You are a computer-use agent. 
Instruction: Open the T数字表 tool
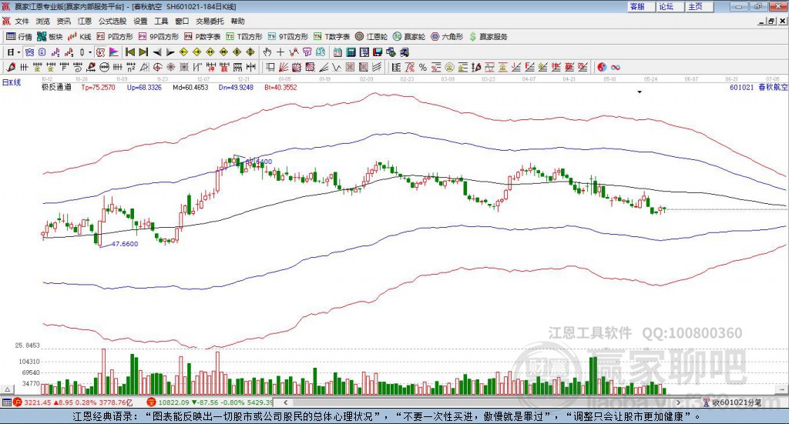click(331, 37)
